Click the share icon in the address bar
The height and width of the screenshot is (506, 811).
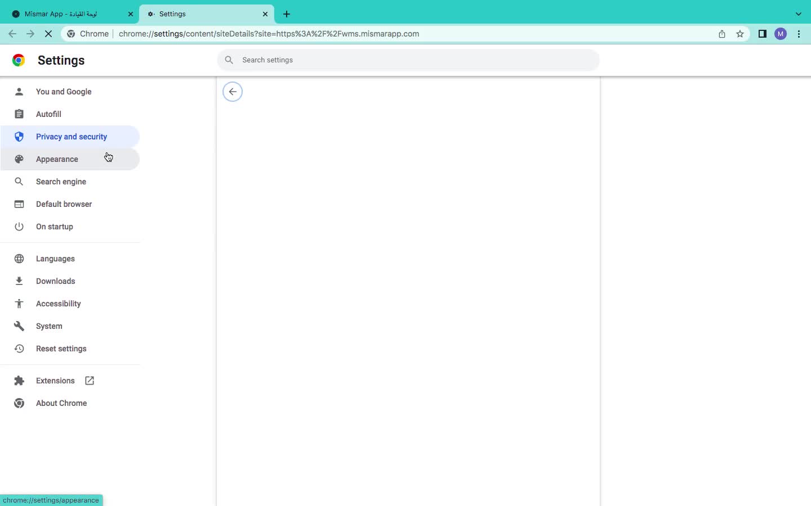[722, 34]
